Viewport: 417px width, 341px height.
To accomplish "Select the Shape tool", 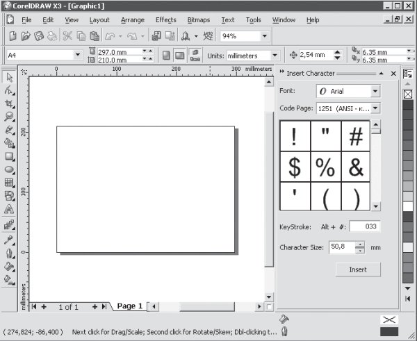I will tap(9, 90).
